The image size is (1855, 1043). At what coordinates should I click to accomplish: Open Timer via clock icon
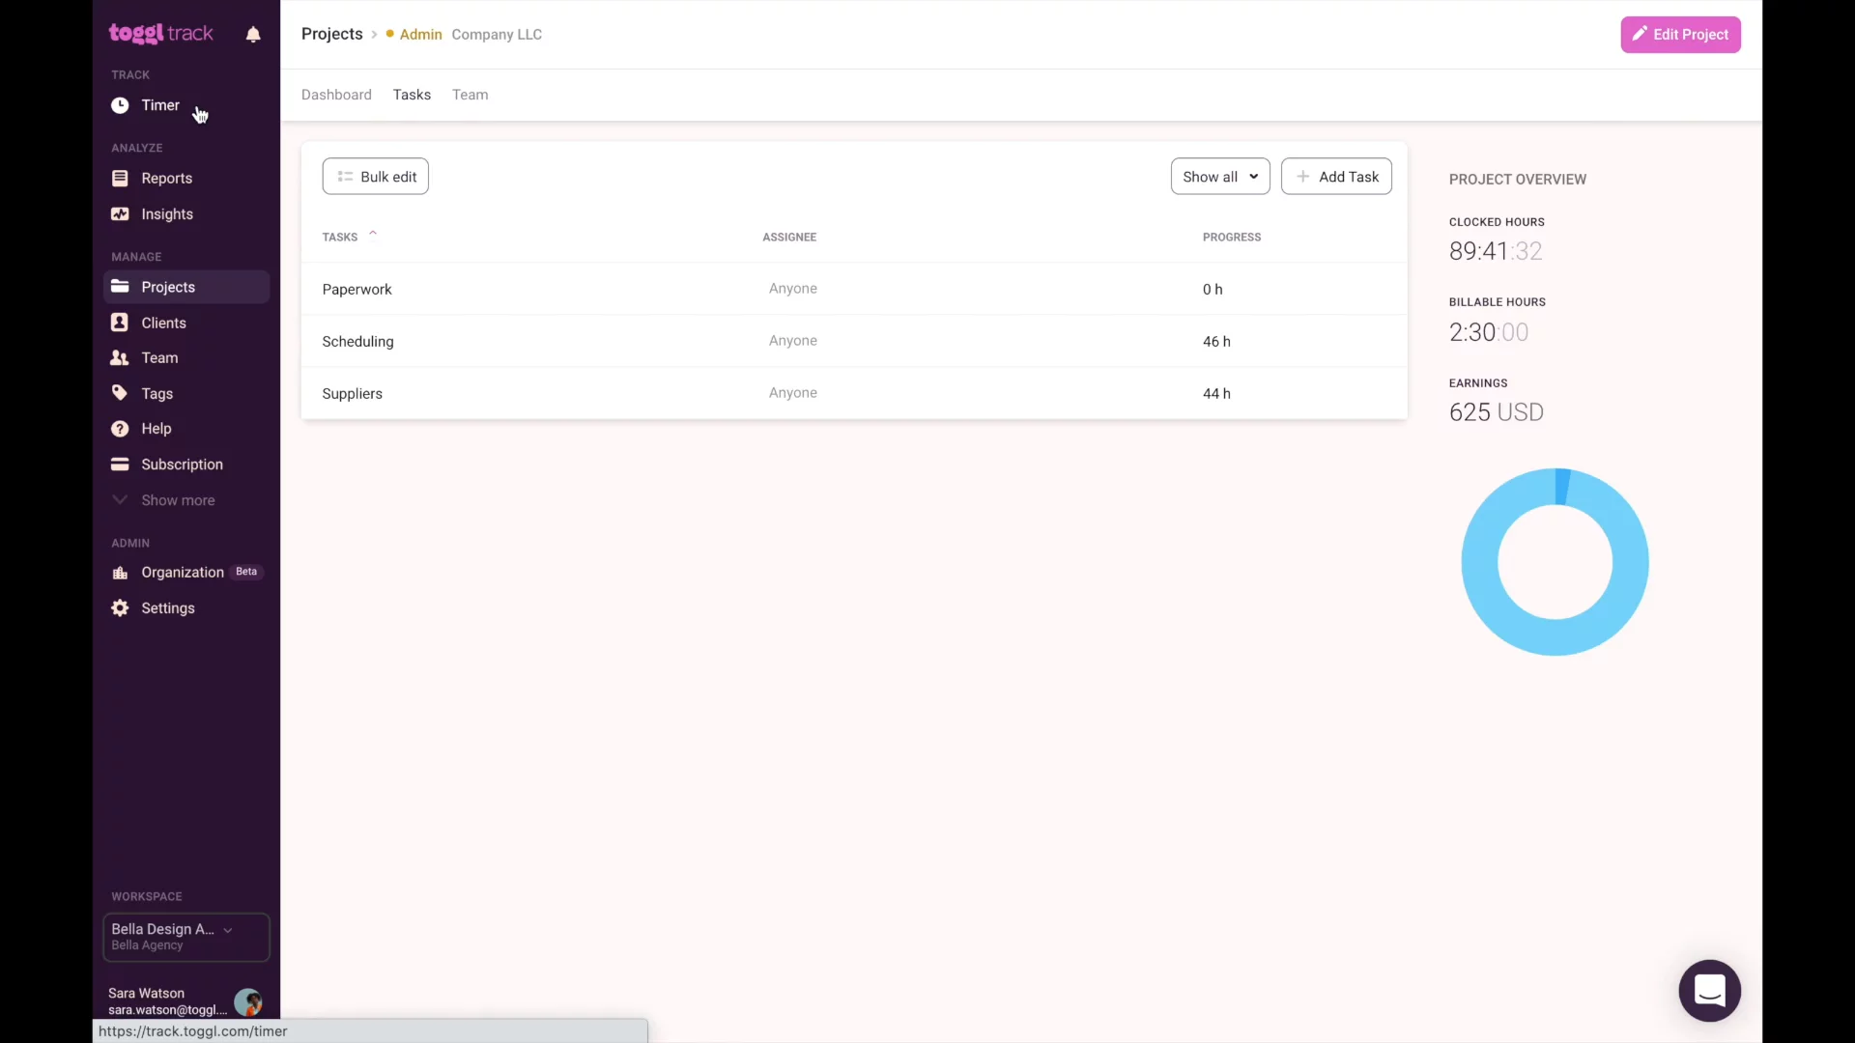pos(120,105)
